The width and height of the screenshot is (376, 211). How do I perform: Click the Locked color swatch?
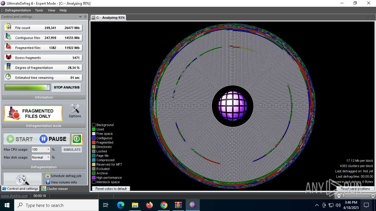(x=94, y=151)
